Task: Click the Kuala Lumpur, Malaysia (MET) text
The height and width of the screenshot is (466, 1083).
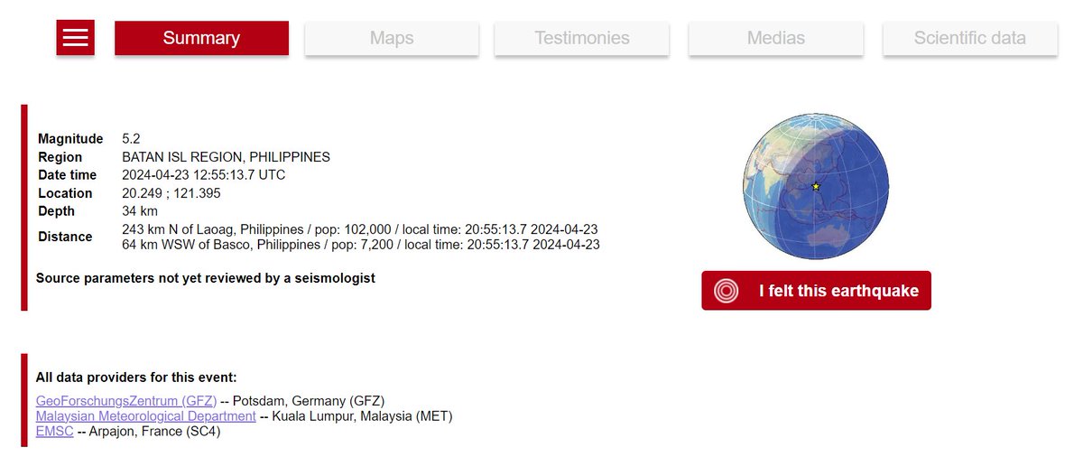Action: tap(363, 416)
